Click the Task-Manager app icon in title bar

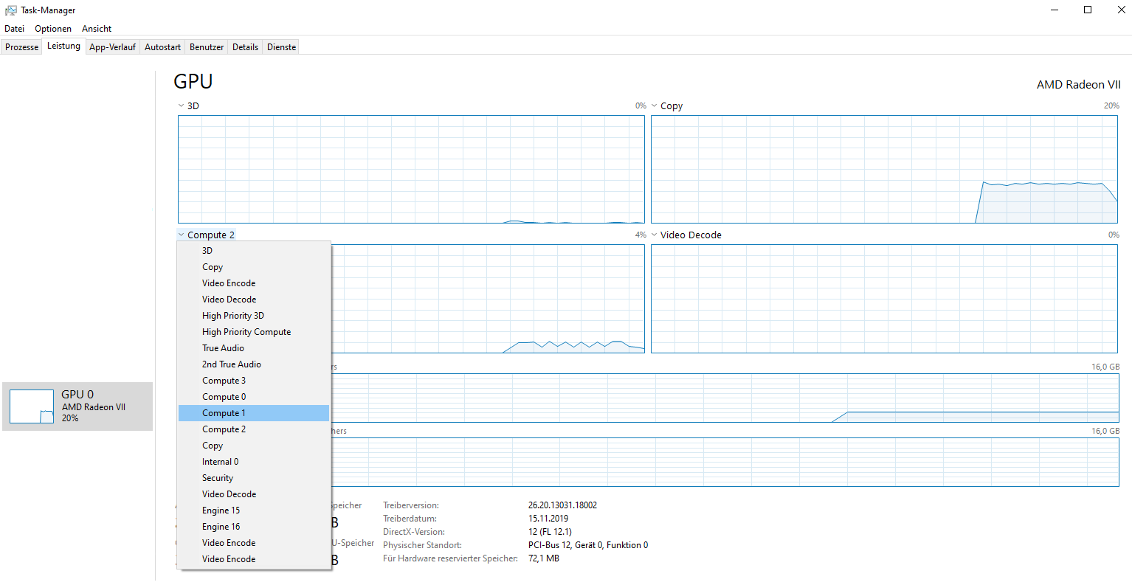(11, 10)
